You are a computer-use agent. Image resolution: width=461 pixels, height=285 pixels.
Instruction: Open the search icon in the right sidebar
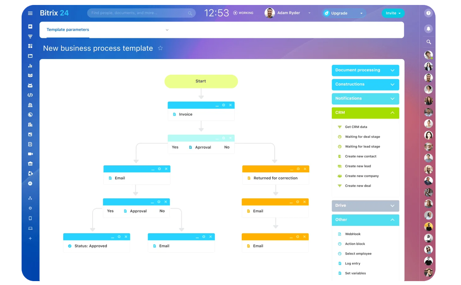428,41
